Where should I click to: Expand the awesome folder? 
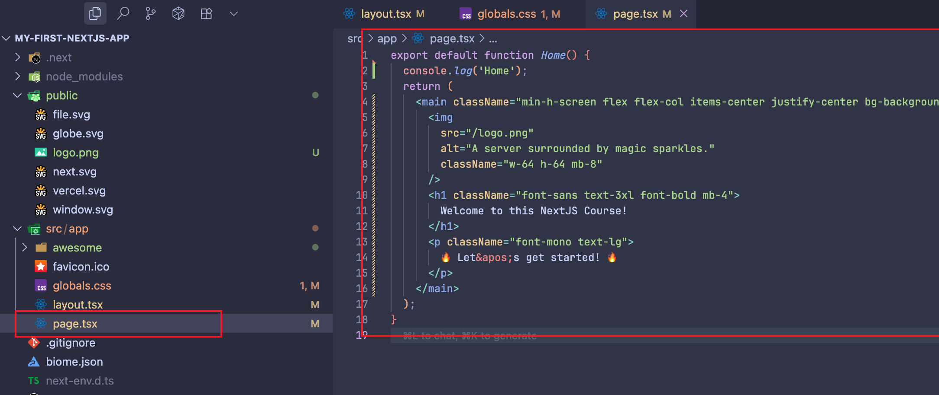point(25,247)
